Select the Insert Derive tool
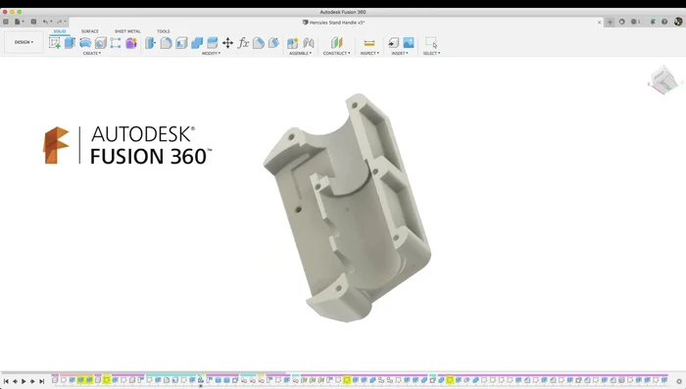686x389 pixels. [393, 43]
